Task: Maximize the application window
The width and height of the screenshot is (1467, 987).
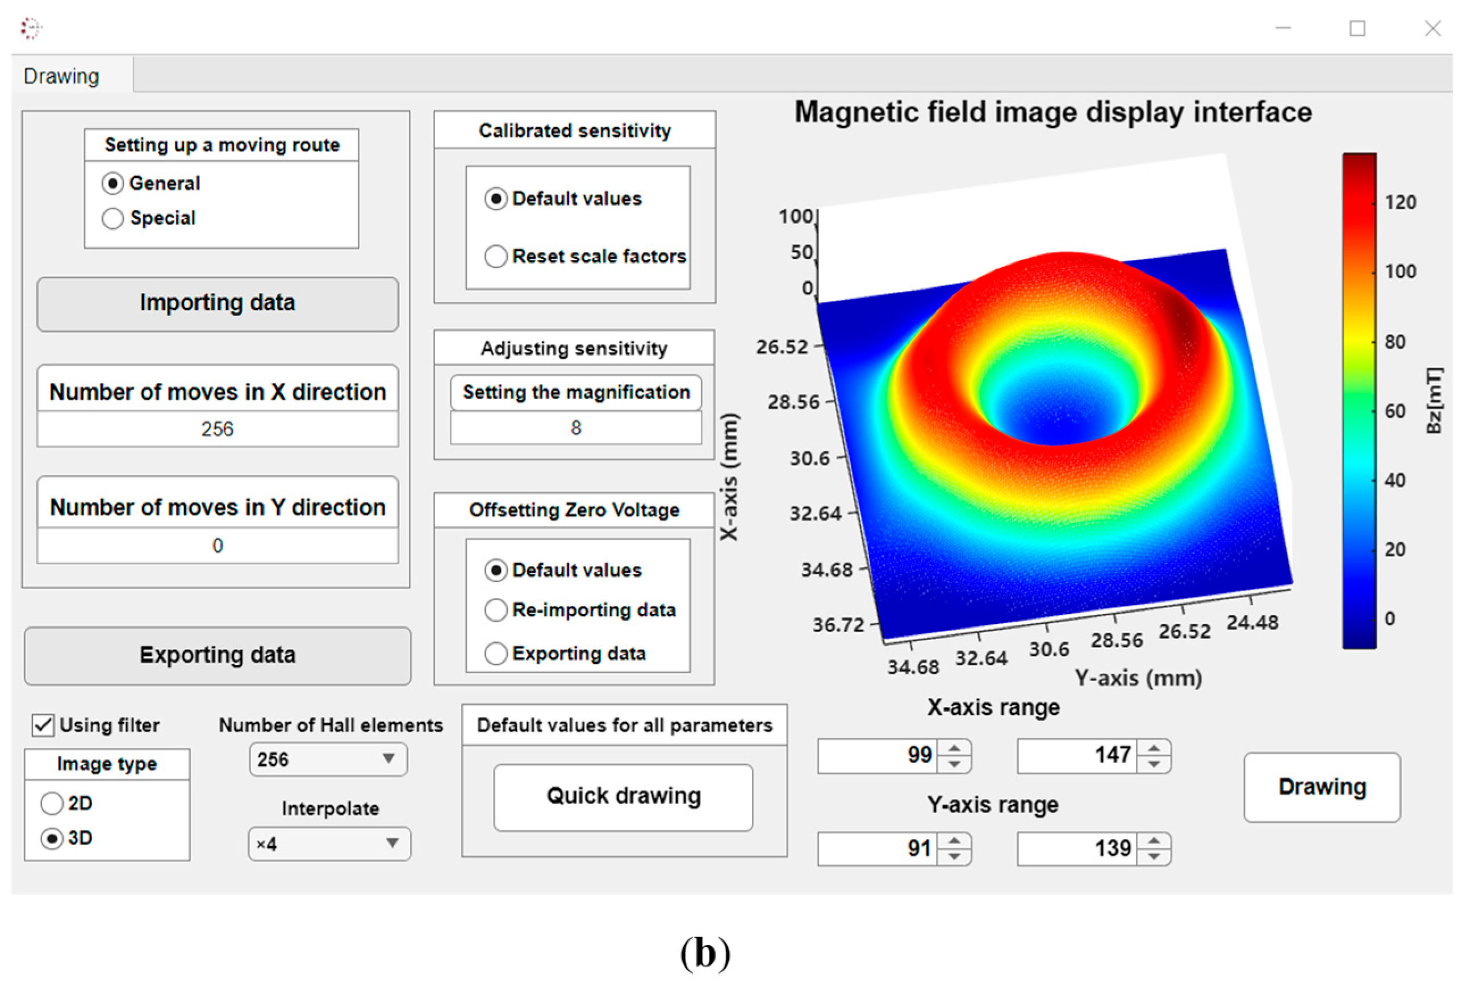Action: point(1357,28)
